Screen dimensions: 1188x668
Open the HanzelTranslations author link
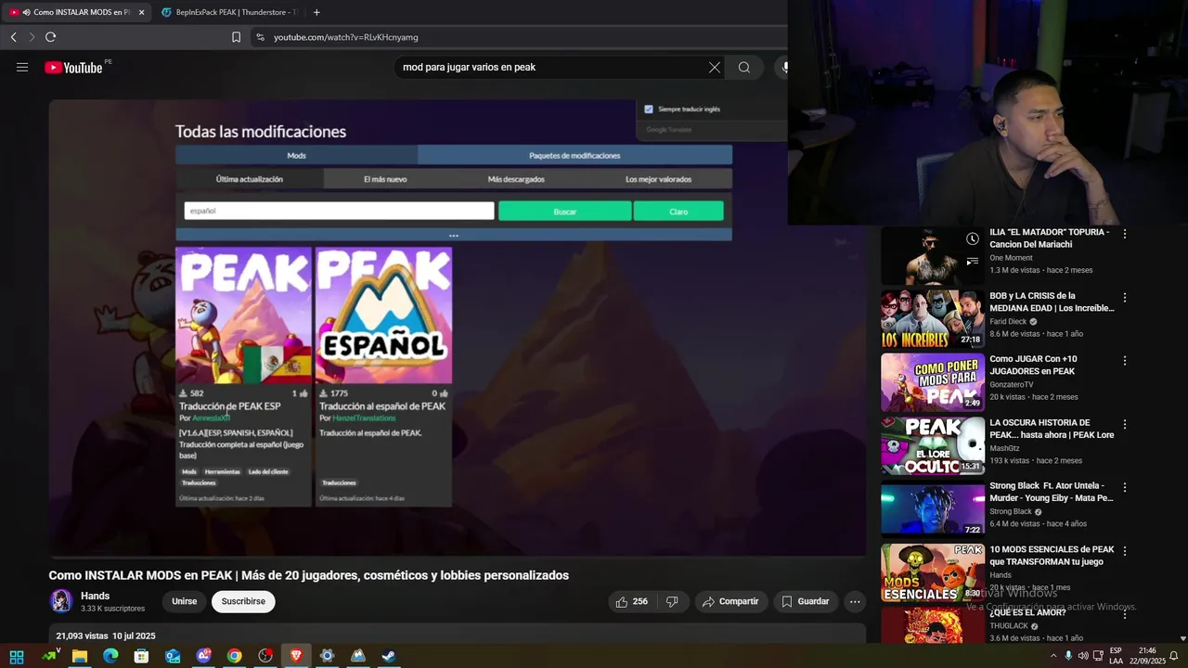(364, 418)
